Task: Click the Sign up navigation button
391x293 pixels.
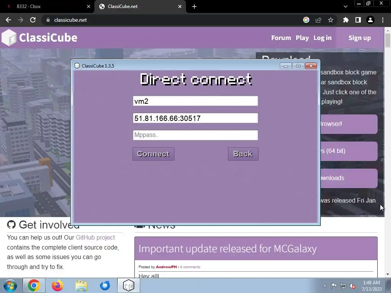Action: click(x=360, y=38)
